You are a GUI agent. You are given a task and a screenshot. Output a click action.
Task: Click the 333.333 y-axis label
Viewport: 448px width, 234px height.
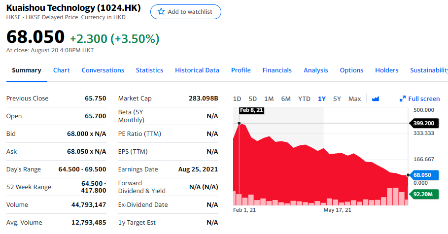(x=424, y=133)
